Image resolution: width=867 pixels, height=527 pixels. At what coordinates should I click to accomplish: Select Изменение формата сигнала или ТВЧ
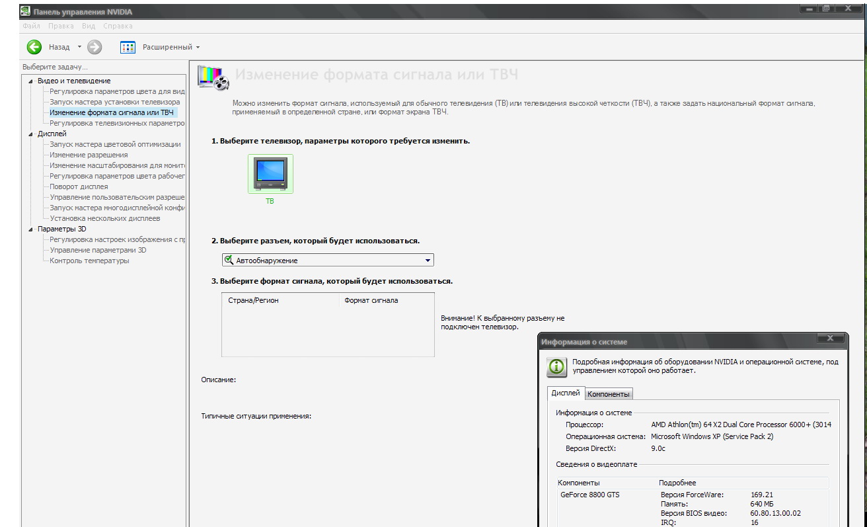(112, 112)
